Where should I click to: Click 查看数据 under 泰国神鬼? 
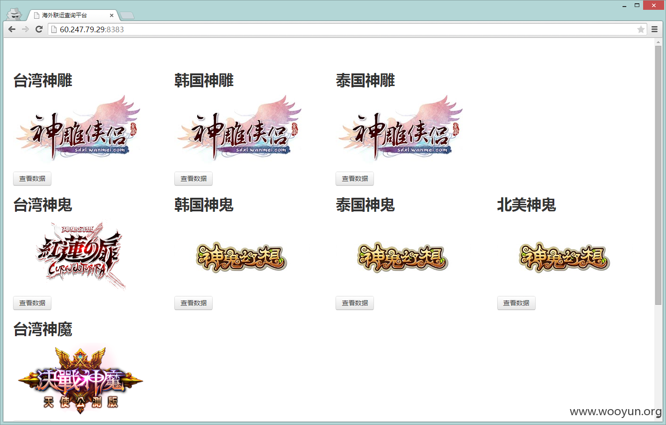point(355,303)
